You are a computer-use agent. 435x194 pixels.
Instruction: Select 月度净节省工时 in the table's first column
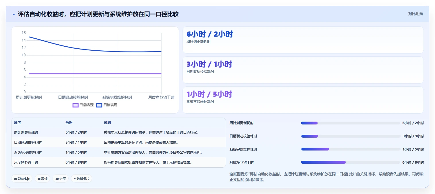pyautogui.click(x=26, y=163)
